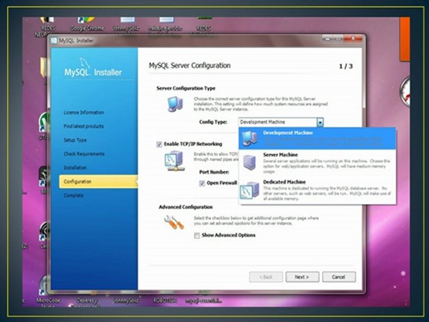
Task: Click the Config Type dropdown arrow
Action: click(320, 122)
